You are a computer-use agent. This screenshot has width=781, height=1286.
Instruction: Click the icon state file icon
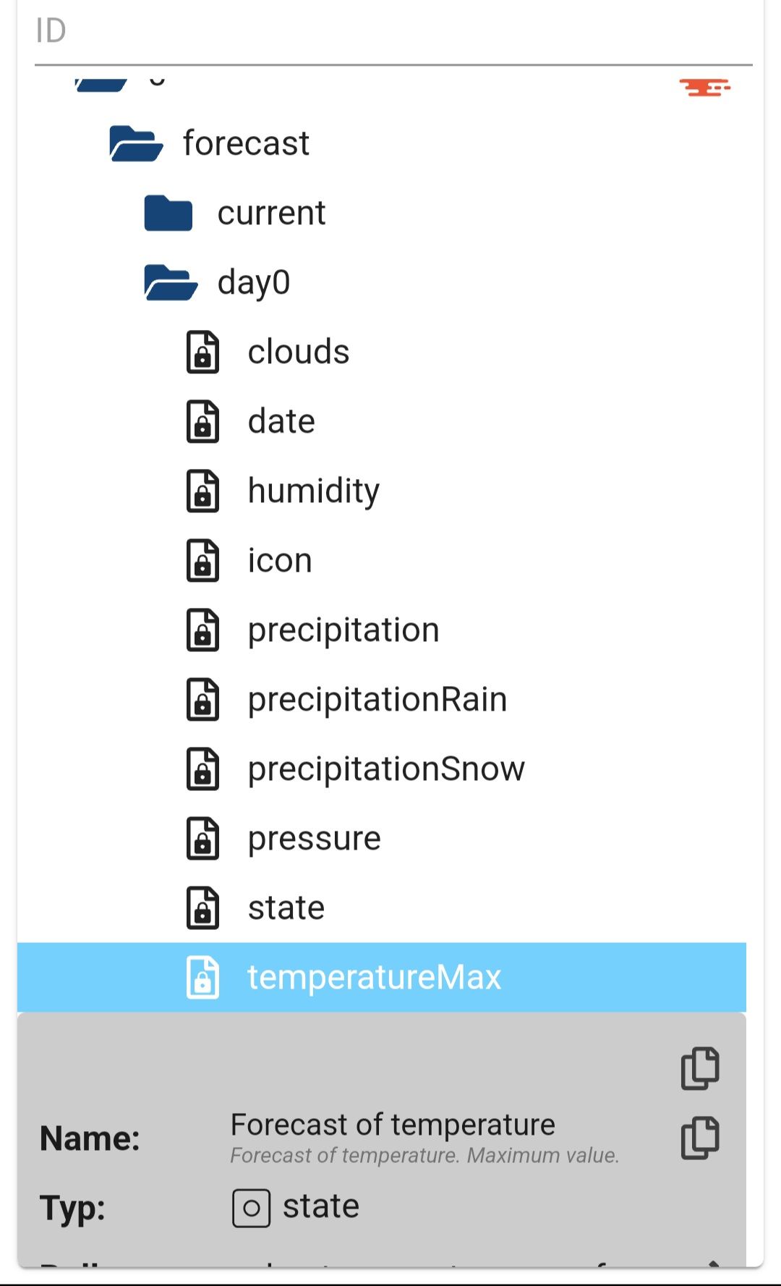[x=202, y=561]
